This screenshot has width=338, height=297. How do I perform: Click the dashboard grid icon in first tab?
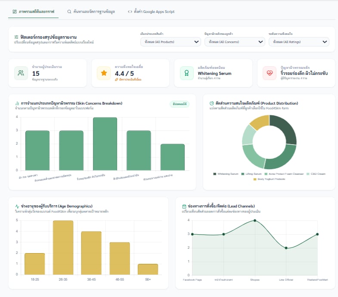15,12
